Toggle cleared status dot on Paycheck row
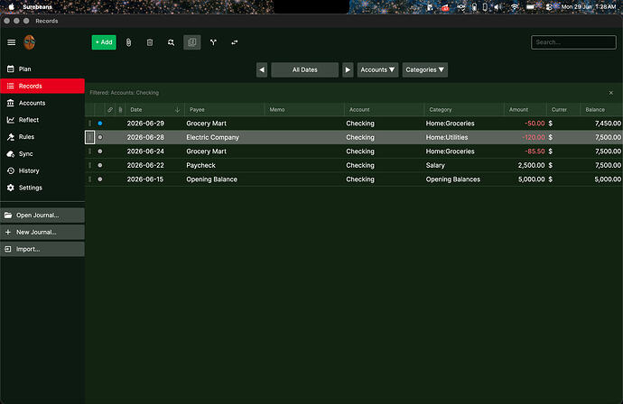The height and width of the screenshot is (404, 623). [100, 165]
